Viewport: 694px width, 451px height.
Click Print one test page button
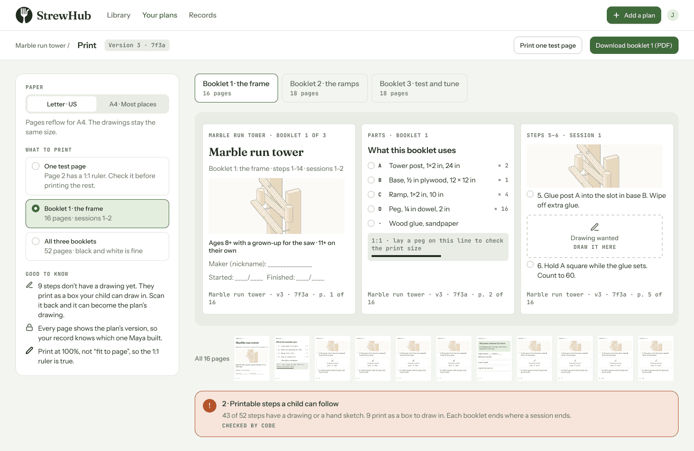tap(548, 45)
